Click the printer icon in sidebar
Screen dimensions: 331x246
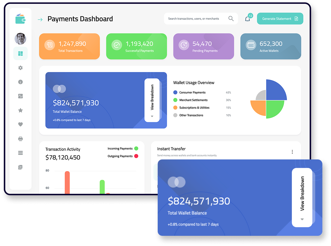[20, 139]
